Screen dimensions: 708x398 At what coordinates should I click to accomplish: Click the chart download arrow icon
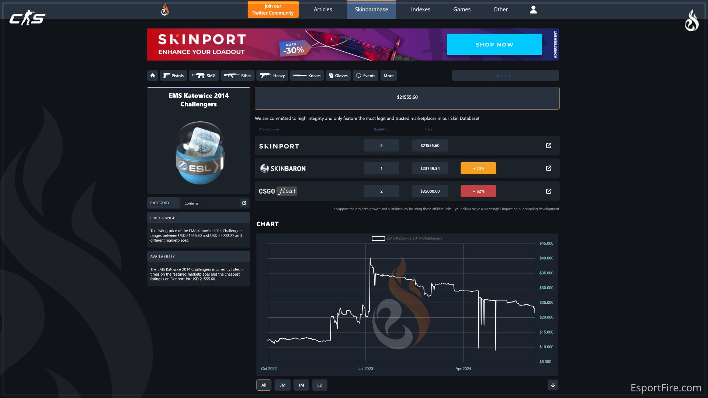pyautogui.click(x=553, y=385)
